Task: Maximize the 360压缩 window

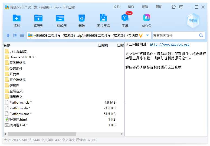Action: pos(196,7)
